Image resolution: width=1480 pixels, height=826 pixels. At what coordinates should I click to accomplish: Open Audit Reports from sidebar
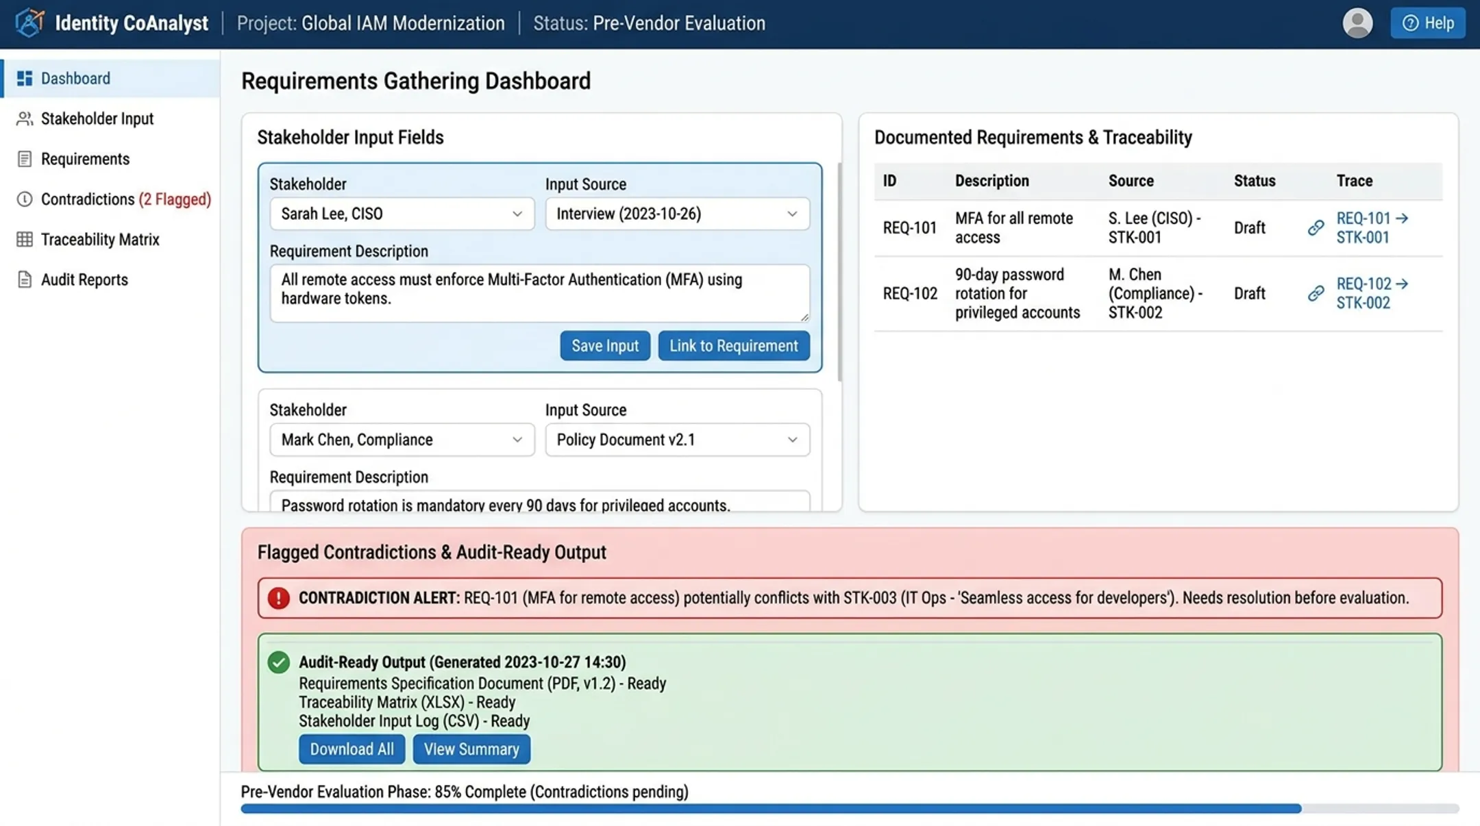pos(110,279)
